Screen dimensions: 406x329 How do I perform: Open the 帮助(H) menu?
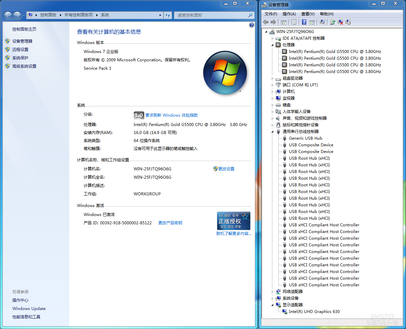[327, 14]
